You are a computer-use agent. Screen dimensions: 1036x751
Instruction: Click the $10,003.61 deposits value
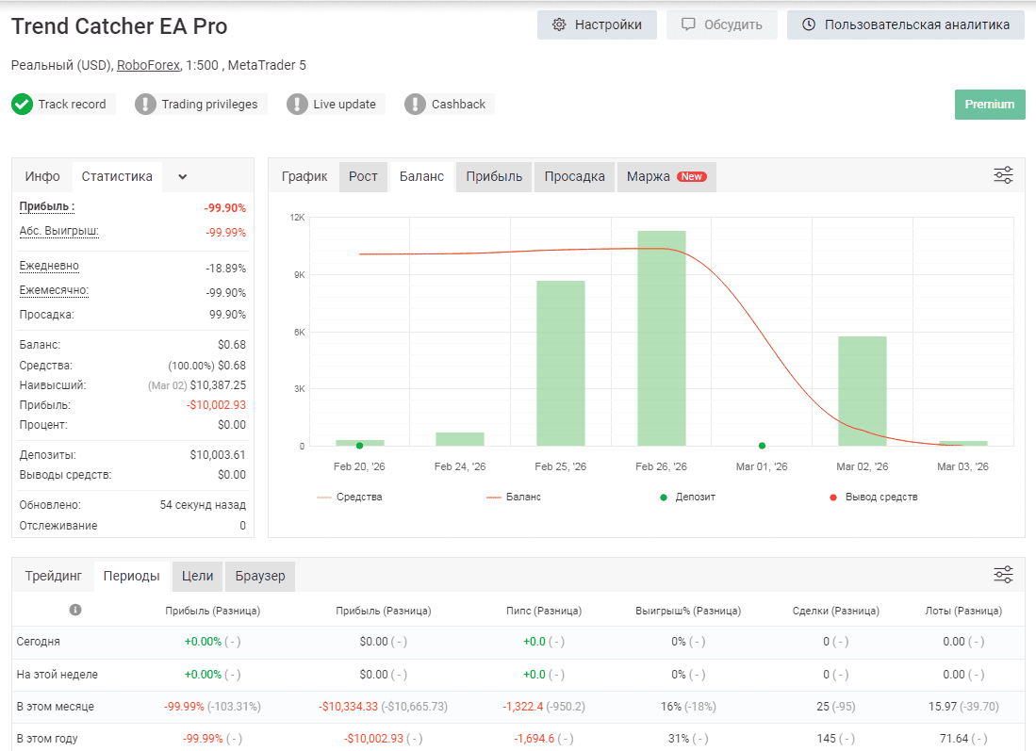(218, 455)
